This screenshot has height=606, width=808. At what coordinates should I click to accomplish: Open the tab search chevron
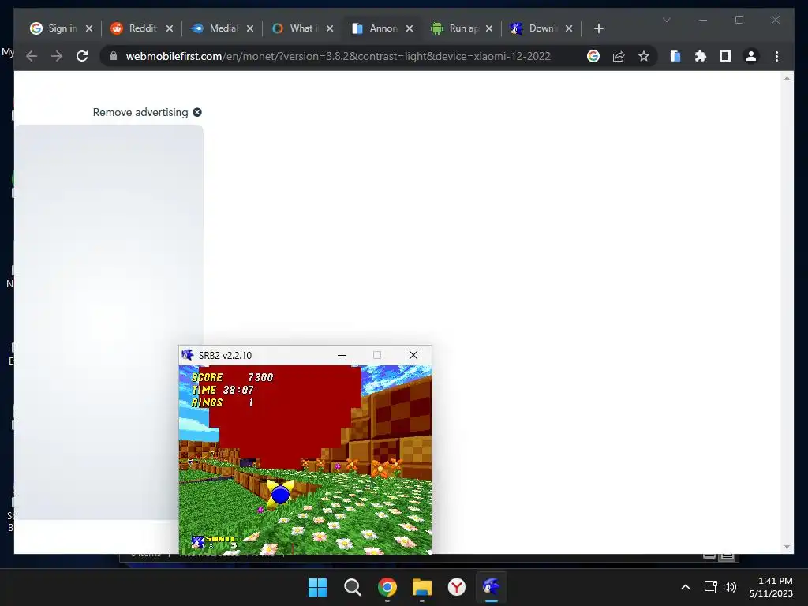coord(666,20)
